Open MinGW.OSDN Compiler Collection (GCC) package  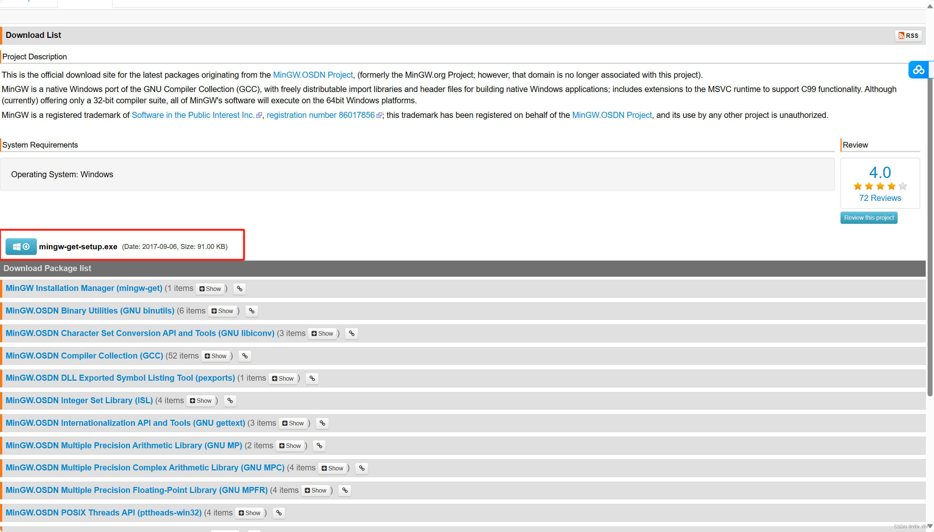coord(84,356)
